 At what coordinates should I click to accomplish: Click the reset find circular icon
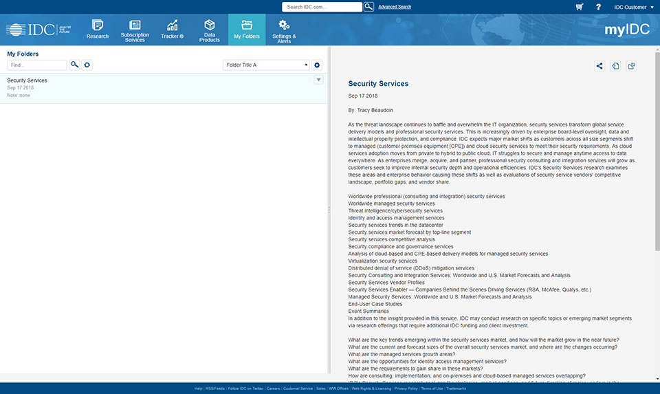pyautogui.click(x=87, y=65)
